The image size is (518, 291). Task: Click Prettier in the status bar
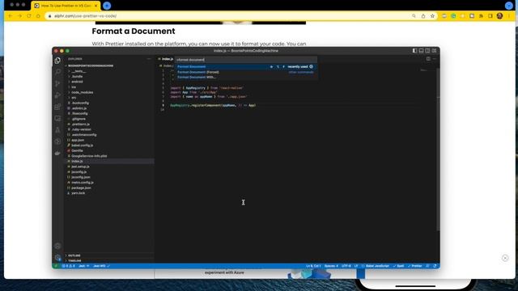[x=415, y=266]
